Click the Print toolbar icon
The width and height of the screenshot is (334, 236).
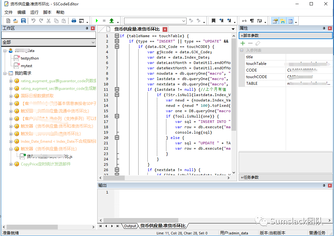point(74,21)
